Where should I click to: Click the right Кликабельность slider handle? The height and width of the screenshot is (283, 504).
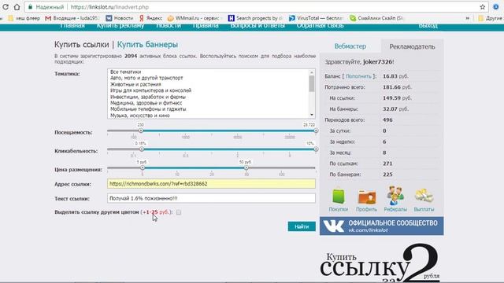pos(316,149)
